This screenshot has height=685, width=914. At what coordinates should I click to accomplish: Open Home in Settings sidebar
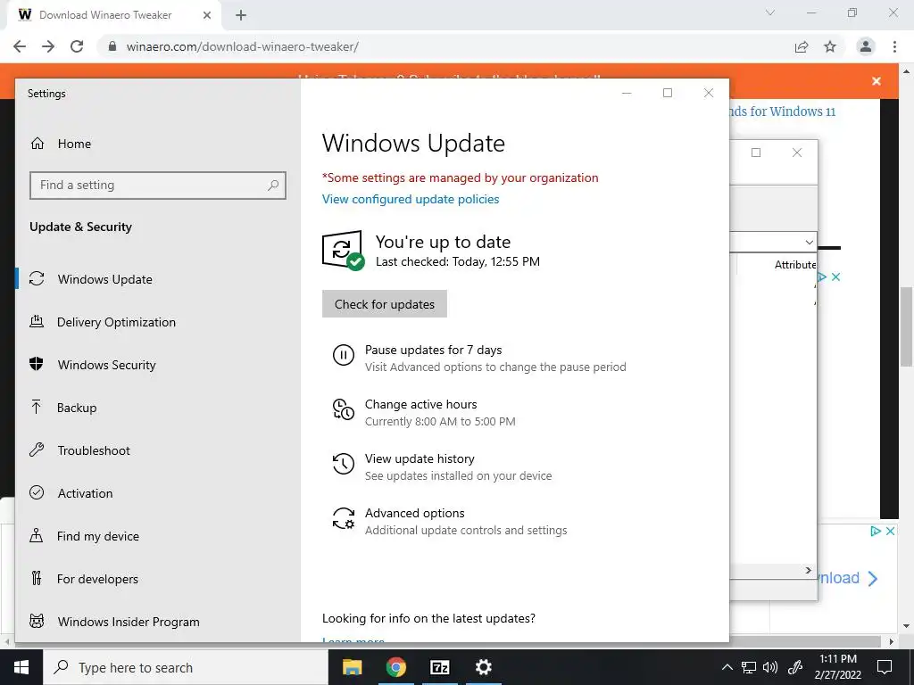(x=74, y=144)
